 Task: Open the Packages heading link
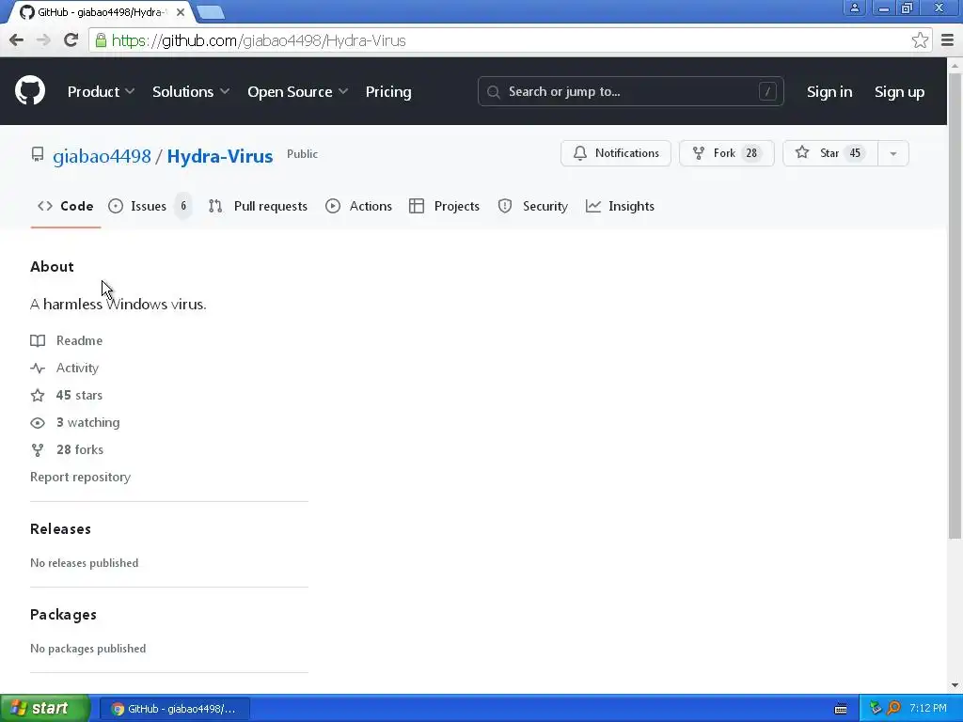pos(63,615)
